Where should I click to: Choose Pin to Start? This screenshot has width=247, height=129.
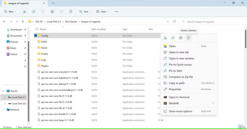(189, 71)
